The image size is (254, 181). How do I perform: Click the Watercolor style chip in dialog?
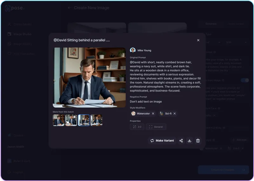coord(143,114)
